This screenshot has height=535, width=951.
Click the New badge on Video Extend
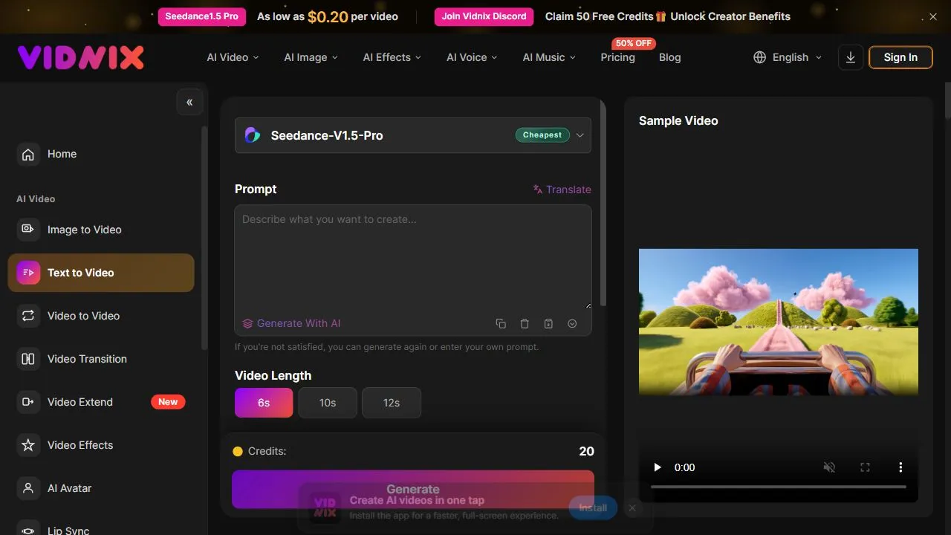[x=168, y=402]
